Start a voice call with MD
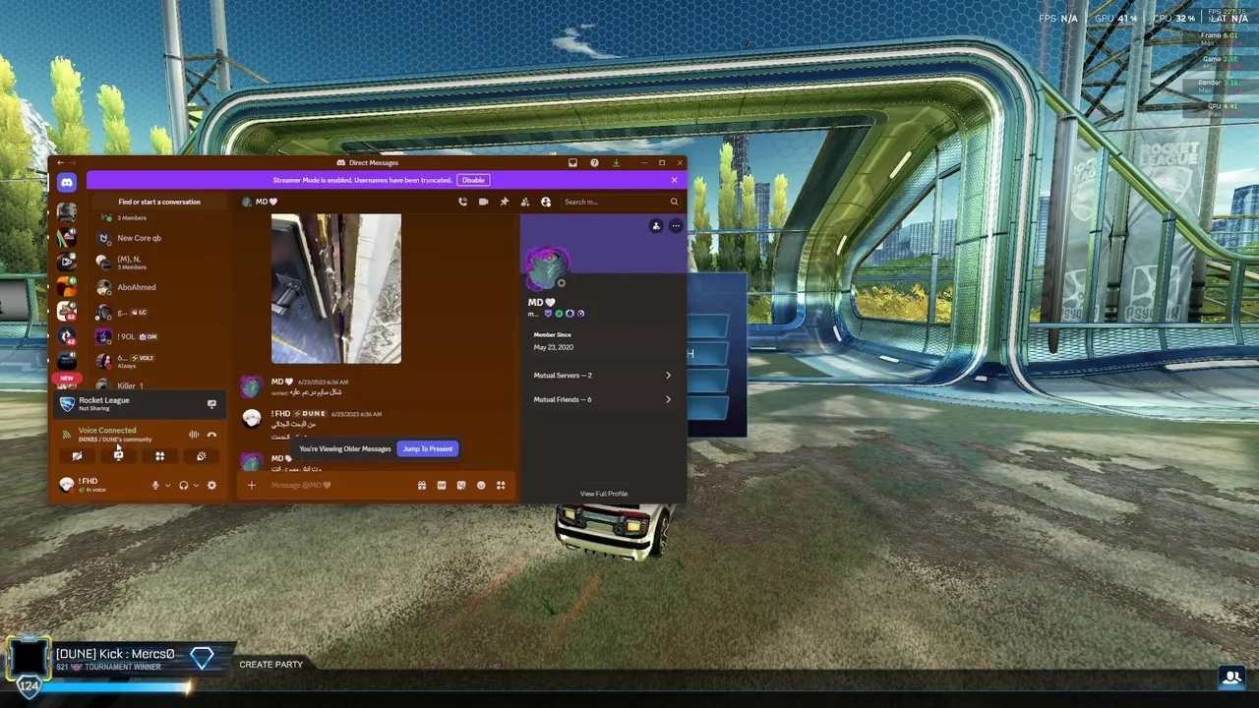1259x708 pixels. click(462, 202)
